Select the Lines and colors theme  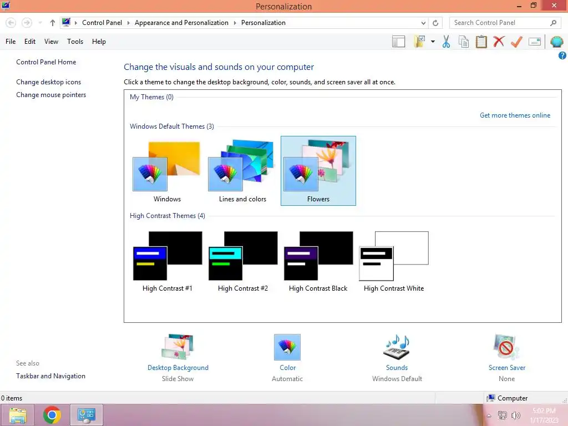pos(242,171)
